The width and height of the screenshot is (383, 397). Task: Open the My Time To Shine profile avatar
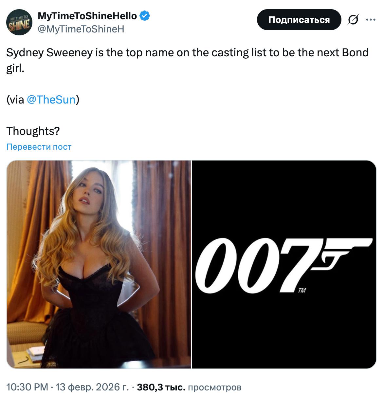coord(19,22)
